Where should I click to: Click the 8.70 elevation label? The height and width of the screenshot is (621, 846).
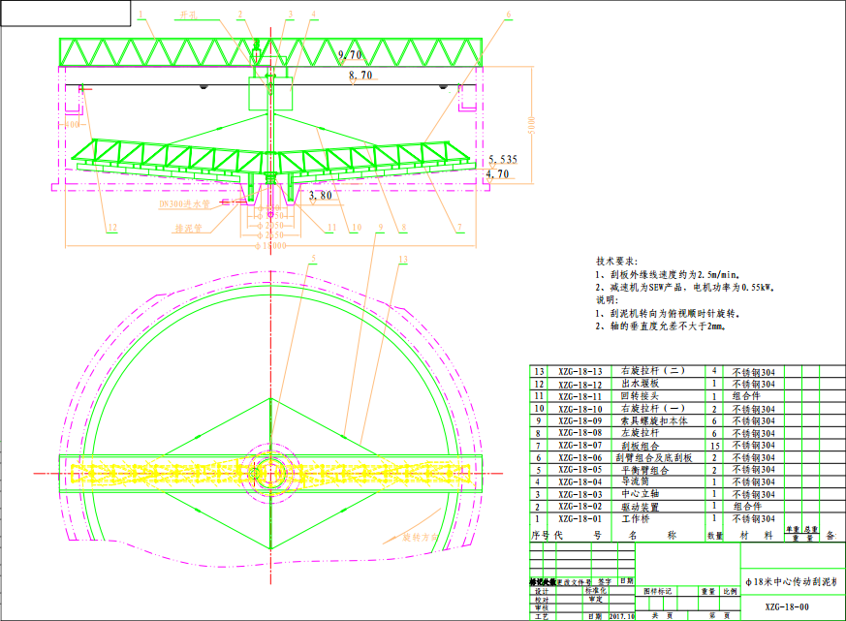[361, 74]
